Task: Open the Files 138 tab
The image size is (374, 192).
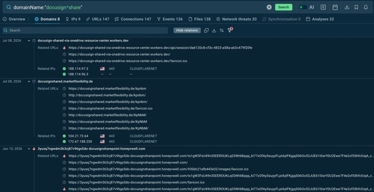Action: click(199, 19)
